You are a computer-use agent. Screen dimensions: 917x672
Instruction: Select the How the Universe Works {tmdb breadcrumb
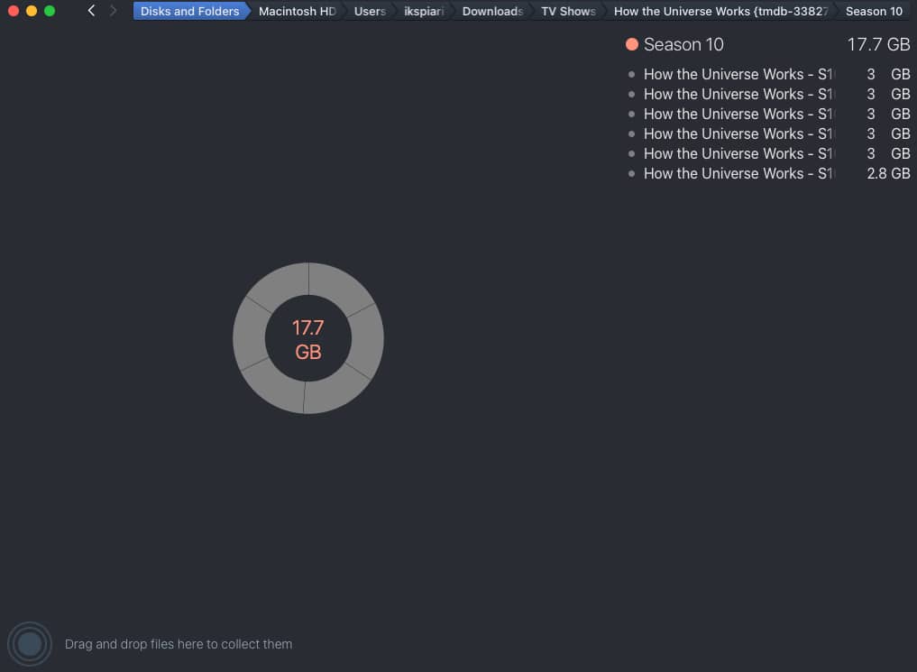pos(721,11)
